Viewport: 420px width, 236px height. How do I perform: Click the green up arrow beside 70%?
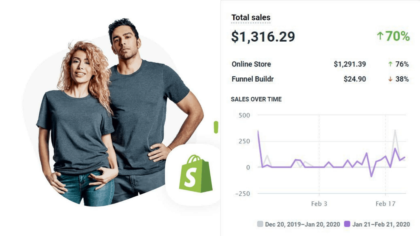click(380, 36)
